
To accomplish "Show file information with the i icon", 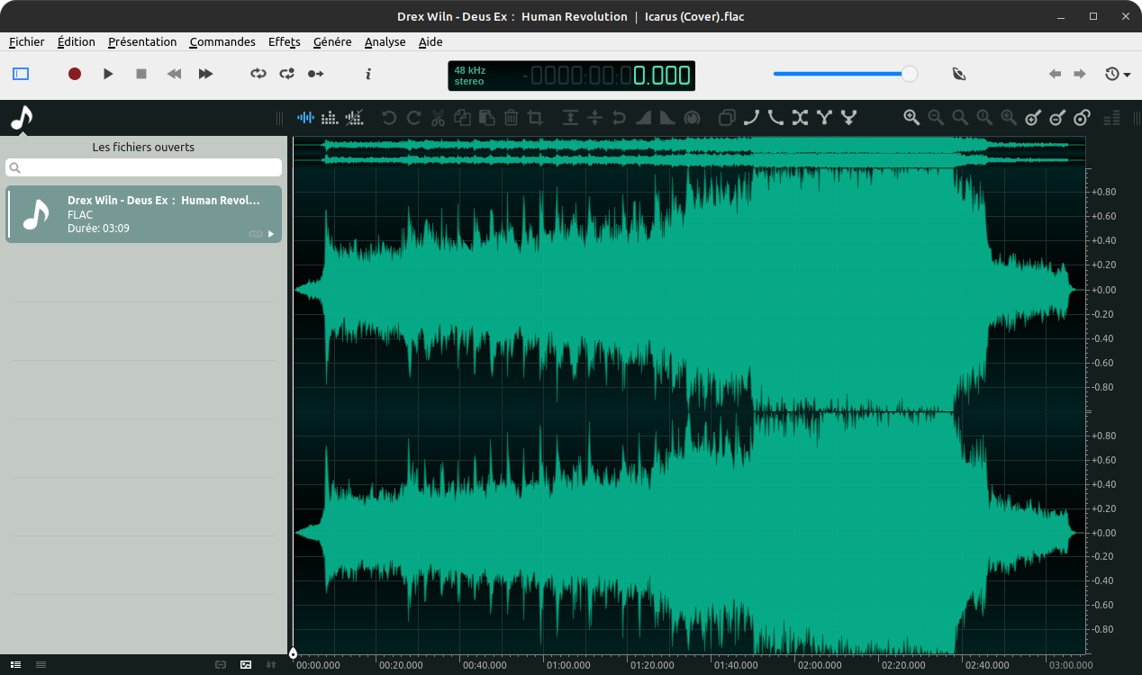I will click(368, 74).
